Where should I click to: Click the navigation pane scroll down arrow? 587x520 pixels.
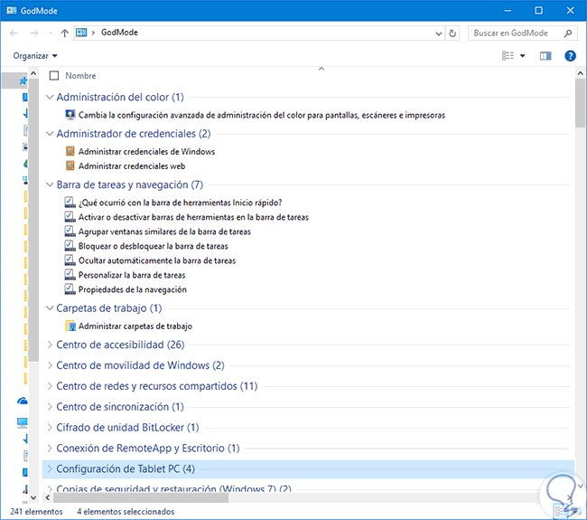click(33, 498)
